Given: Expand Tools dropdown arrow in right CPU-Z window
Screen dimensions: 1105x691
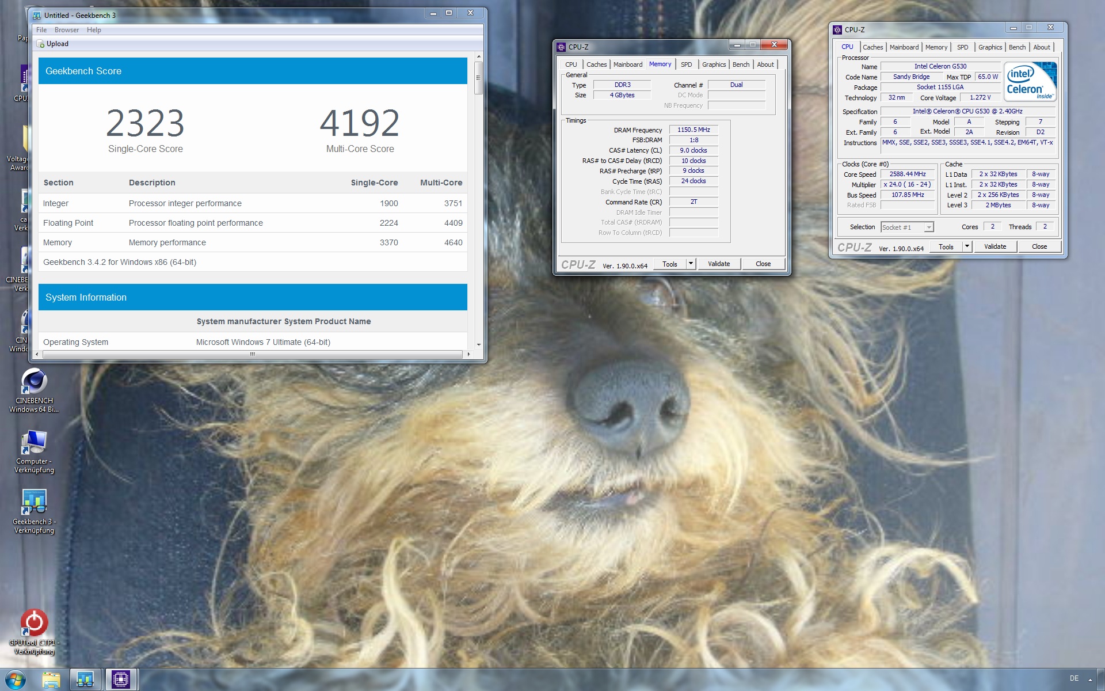Looking at the screenshot, I should click(x=967, y=247).
